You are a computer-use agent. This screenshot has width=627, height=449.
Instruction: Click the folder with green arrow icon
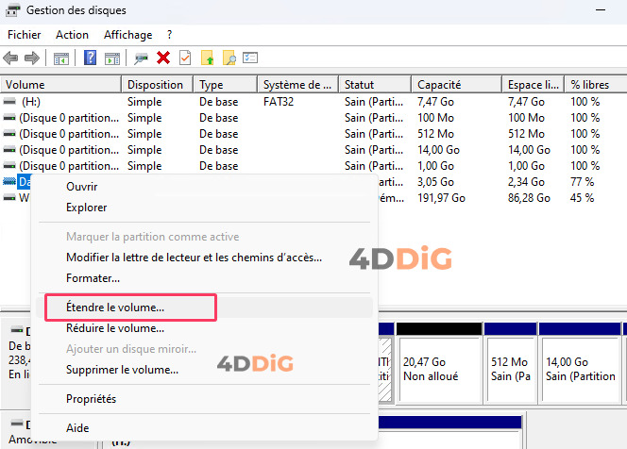[207, 58]
